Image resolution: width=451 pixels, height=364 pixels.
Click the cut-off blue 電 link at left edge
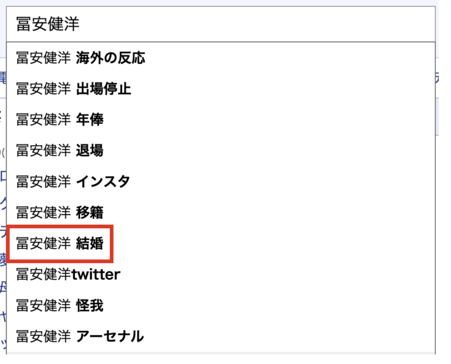pos(3,77)
